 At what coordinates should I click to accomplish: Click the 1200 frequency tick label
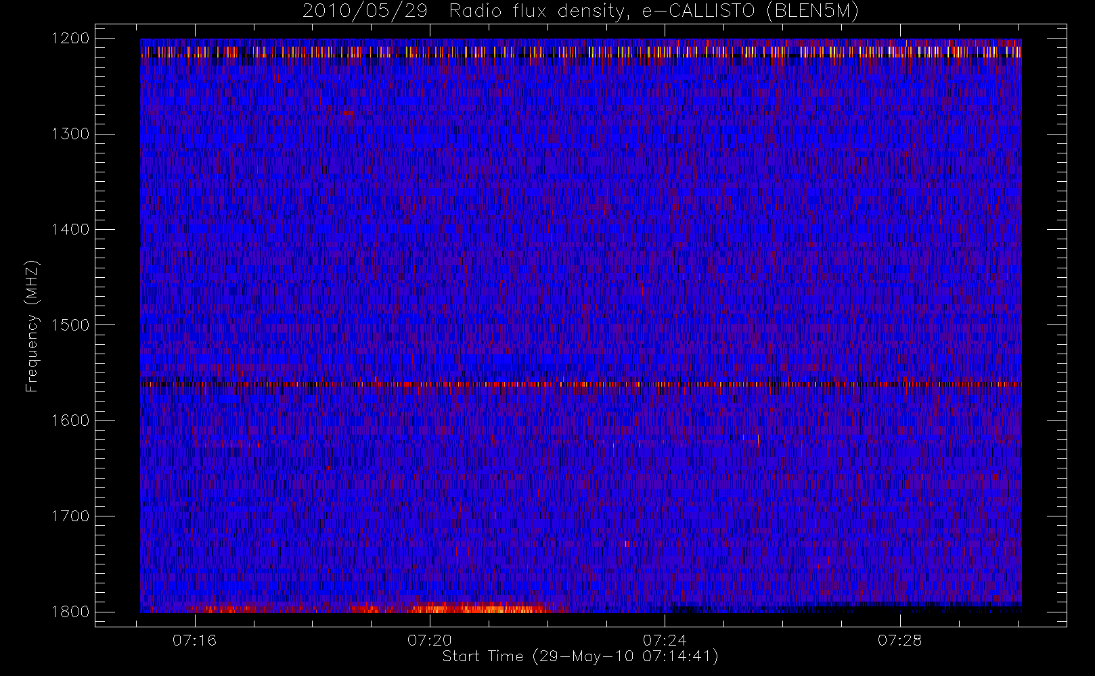click(70, 39)
